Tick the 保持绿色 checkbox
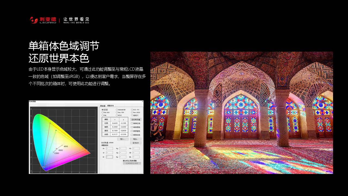 point(132,127)
